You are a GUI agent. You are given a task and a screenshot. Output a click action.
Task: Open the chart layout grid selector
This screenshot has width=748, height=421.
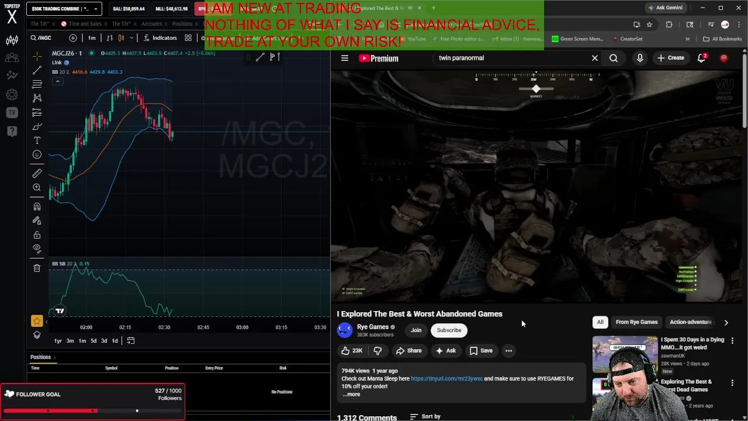tap(188, 38)
